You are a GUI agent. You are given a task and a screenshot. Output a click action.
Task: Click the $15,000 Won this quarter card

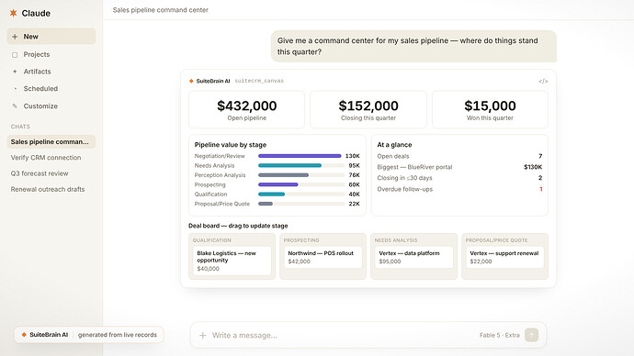click(490, 109)
